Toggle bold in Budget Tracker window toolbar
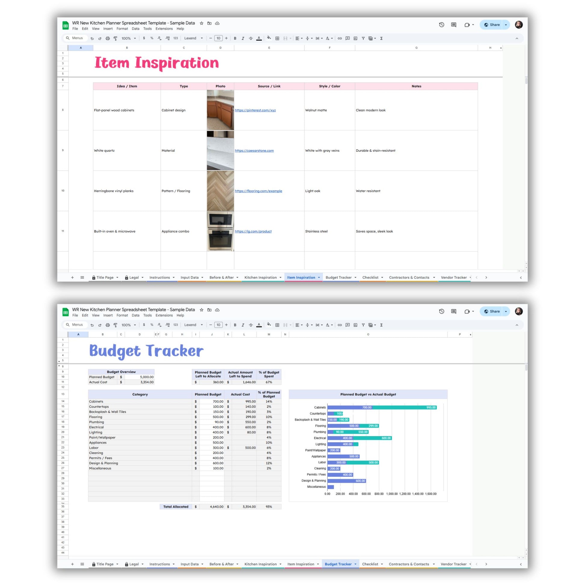The height and width of the screenshot is (585, 585). click(235, 325)
